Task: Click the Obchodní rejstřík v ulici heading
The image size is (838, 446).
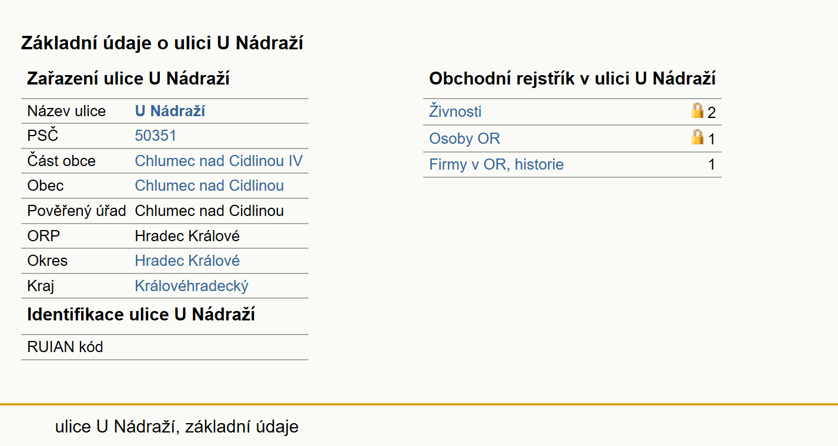Action: pyautogui.click(x=572, y=79)
